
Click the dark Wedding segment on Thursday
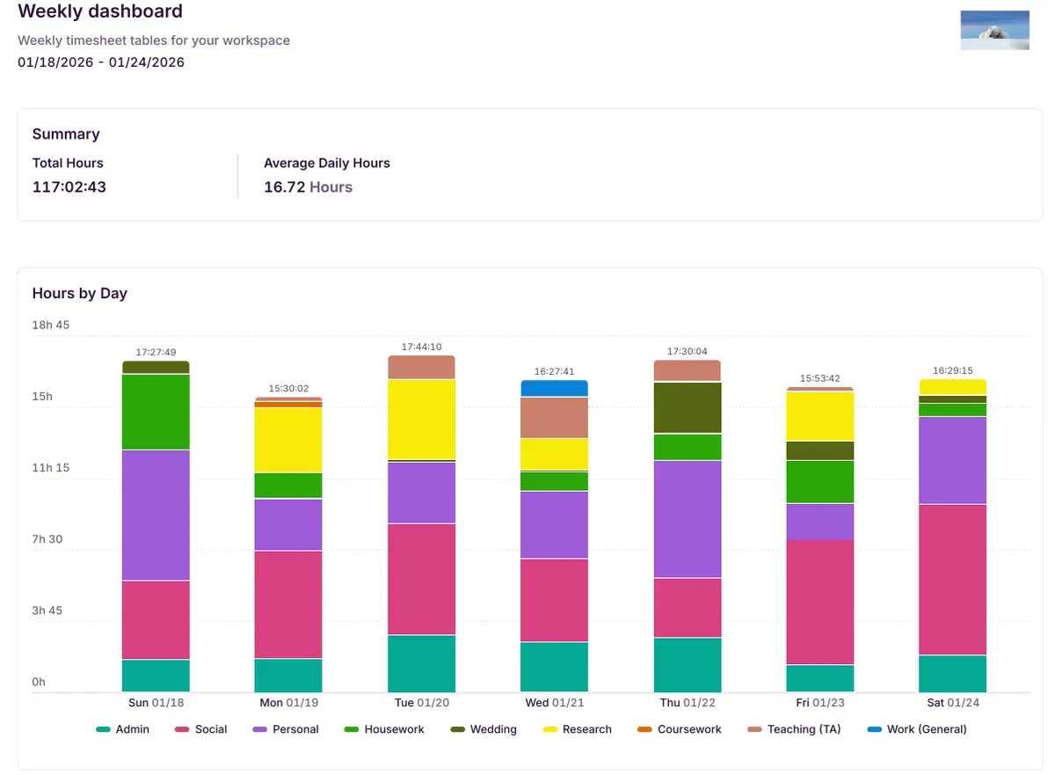(x=688, y=408)
